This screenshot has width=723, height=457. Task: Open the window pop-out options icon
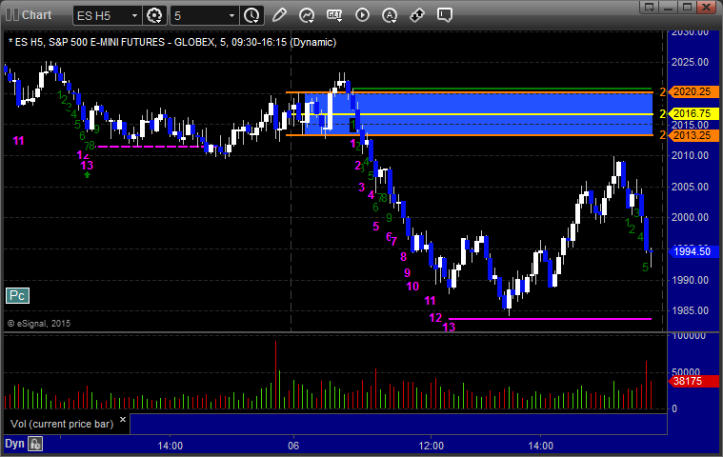coord(650,7)
